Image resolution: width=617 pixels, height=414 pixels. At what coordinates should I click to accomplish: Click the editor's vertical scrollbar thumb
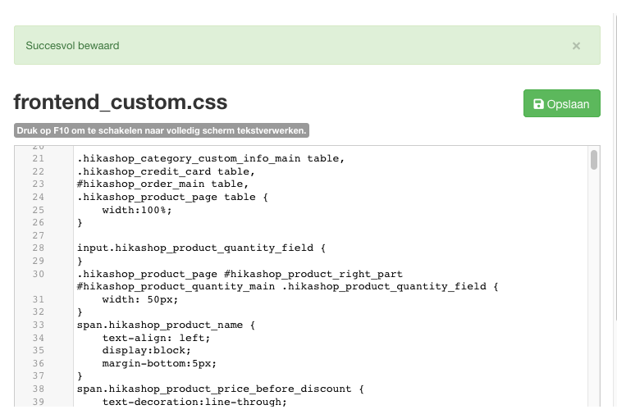(594, 160)
